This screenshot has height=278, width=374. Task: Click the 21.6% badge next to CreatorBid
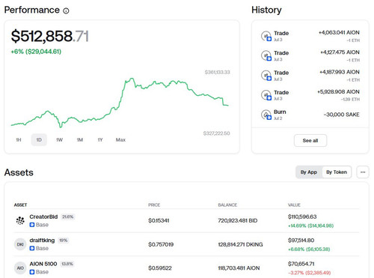(68, 217)
